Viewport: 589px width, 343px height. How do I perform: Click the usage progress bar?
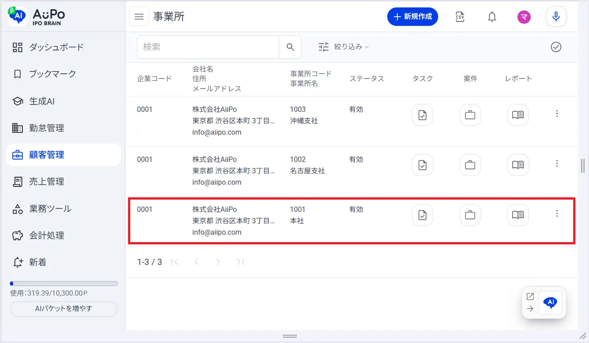click(64, 284)
